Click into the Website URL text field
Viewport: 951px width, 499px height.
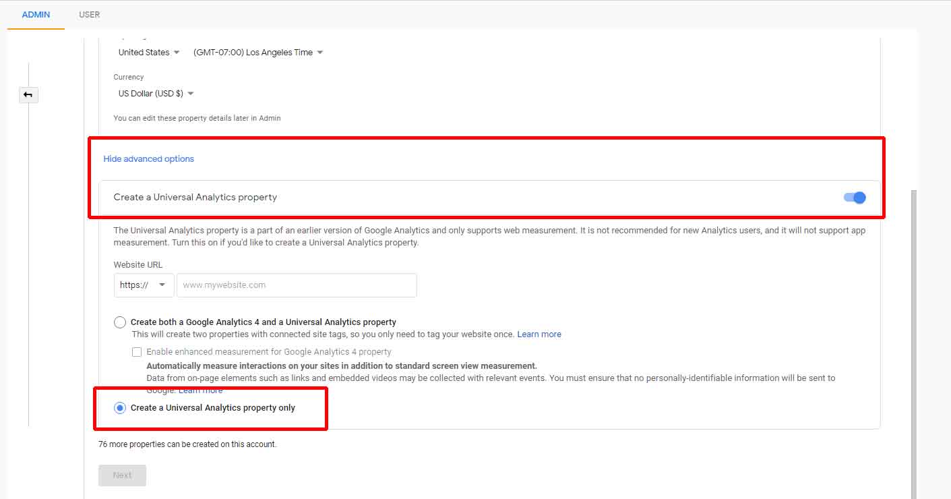pyautogui.click(x=296, y=285)
